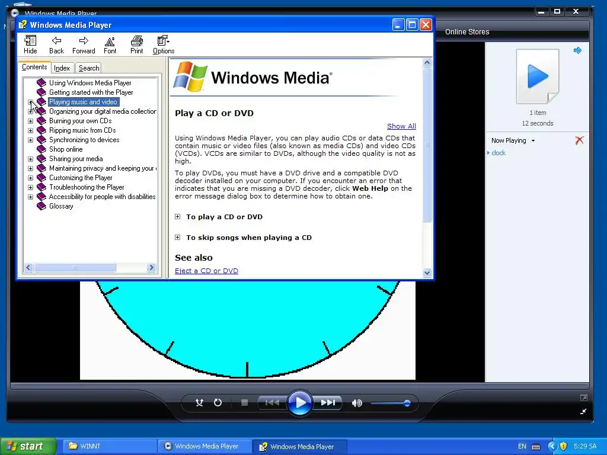Image resolution: width=607 pixels, height=455 pixels.
Task: Click the book icon beside Using Windows Media Player
Action: tap(41, 83)
